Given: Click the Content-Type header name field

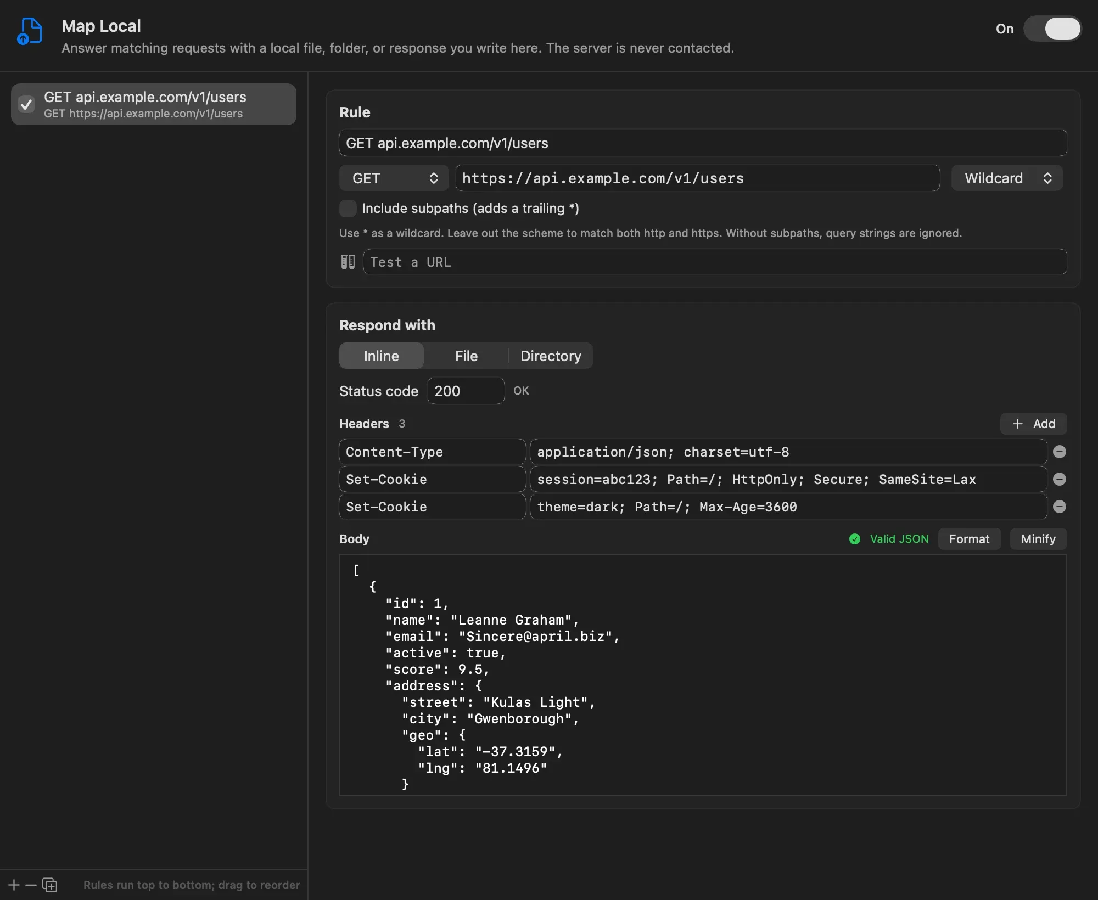Looking at the screenshot, I should [433, 452].
